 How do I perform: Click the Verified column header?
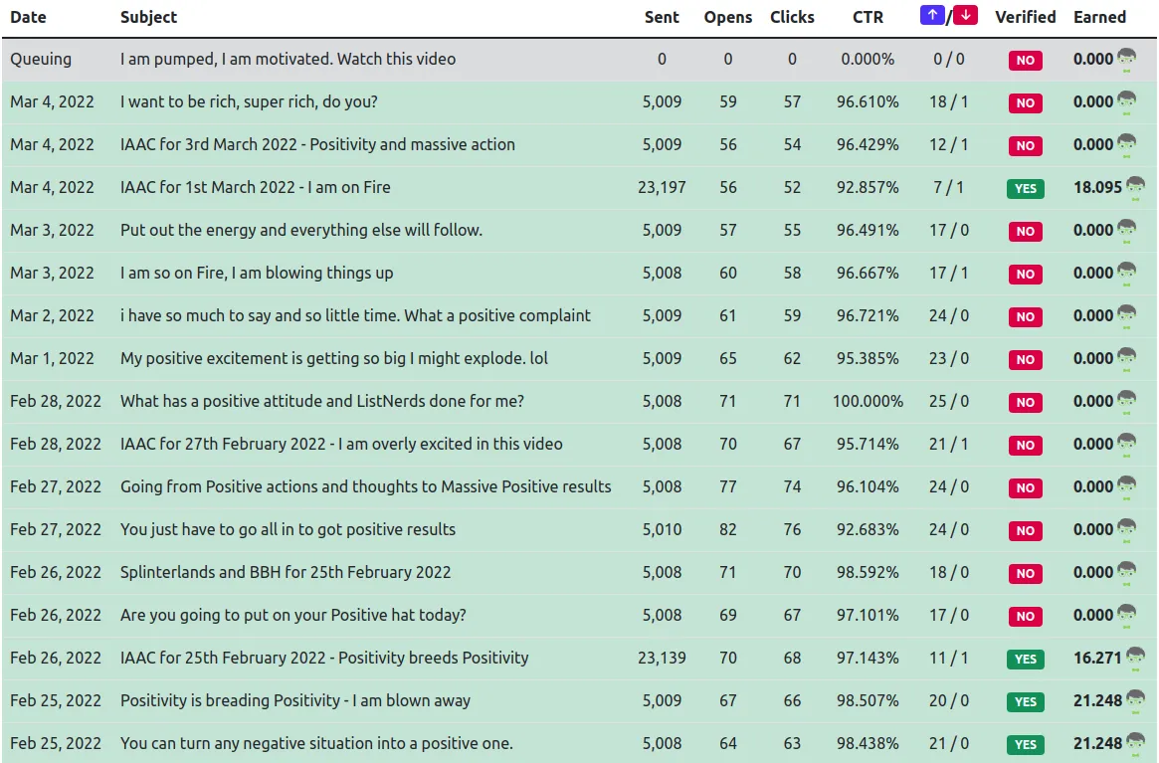tap(1026, 17)
